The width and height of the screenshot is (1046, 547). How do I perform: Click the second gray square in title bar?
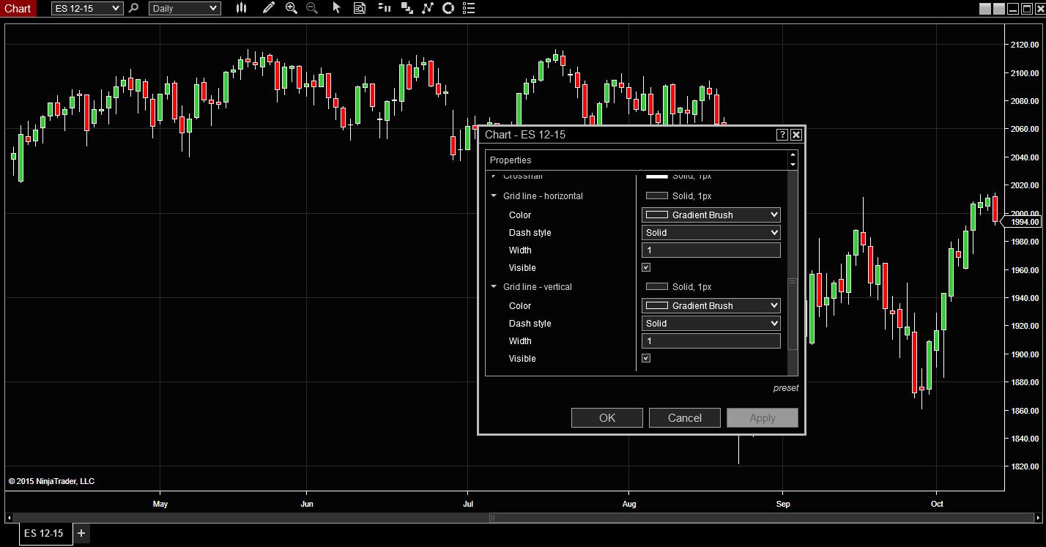[998, 9]
